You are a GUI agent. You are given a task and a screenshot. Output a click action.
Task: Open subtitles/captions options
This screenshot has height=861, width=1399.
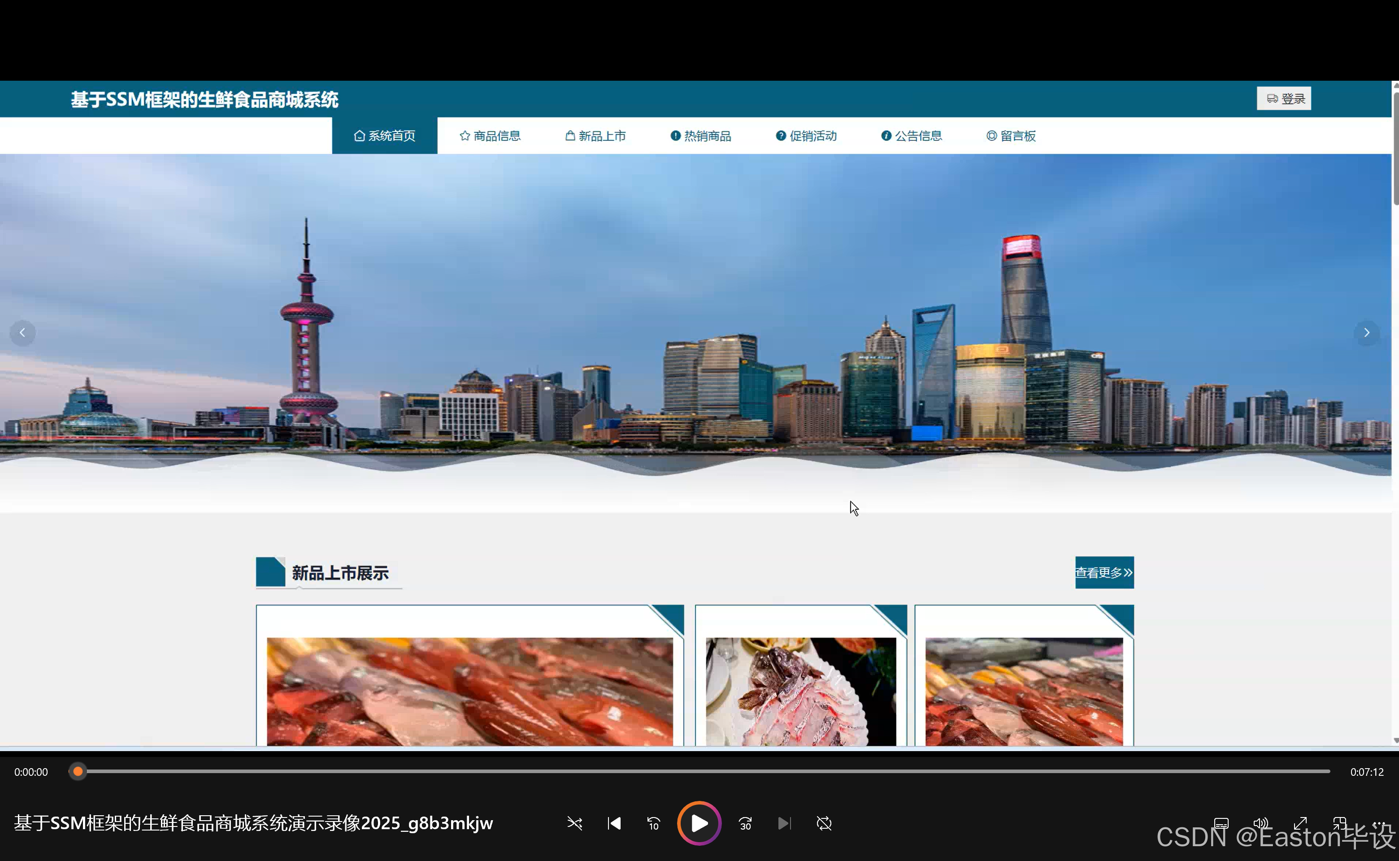click(x=1221, y=823)
